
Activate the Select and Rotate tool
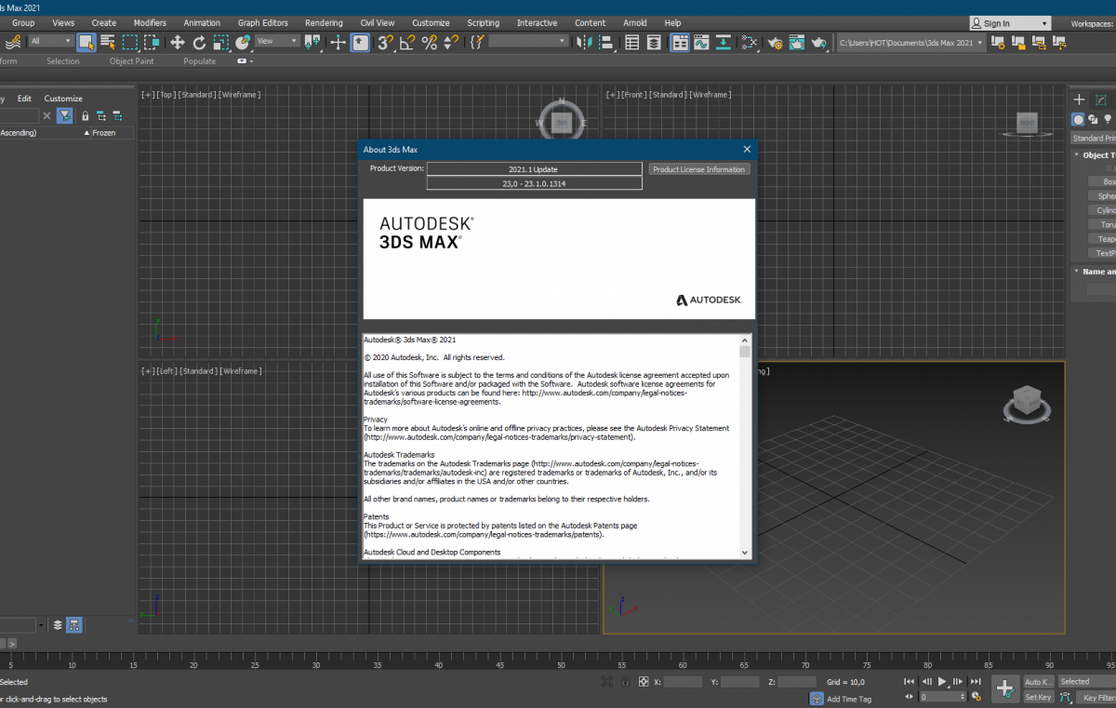[199, 42]
